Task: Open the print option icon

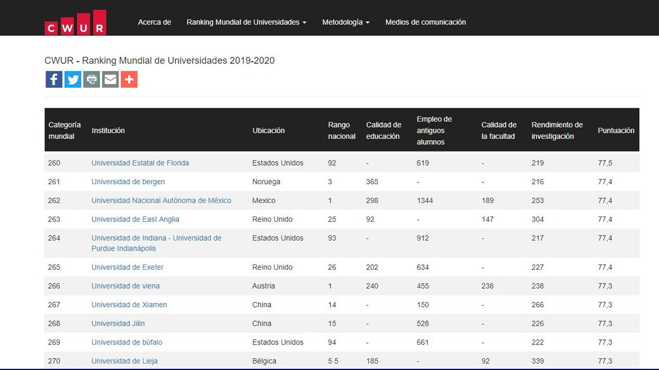Action: pos(91,79)
